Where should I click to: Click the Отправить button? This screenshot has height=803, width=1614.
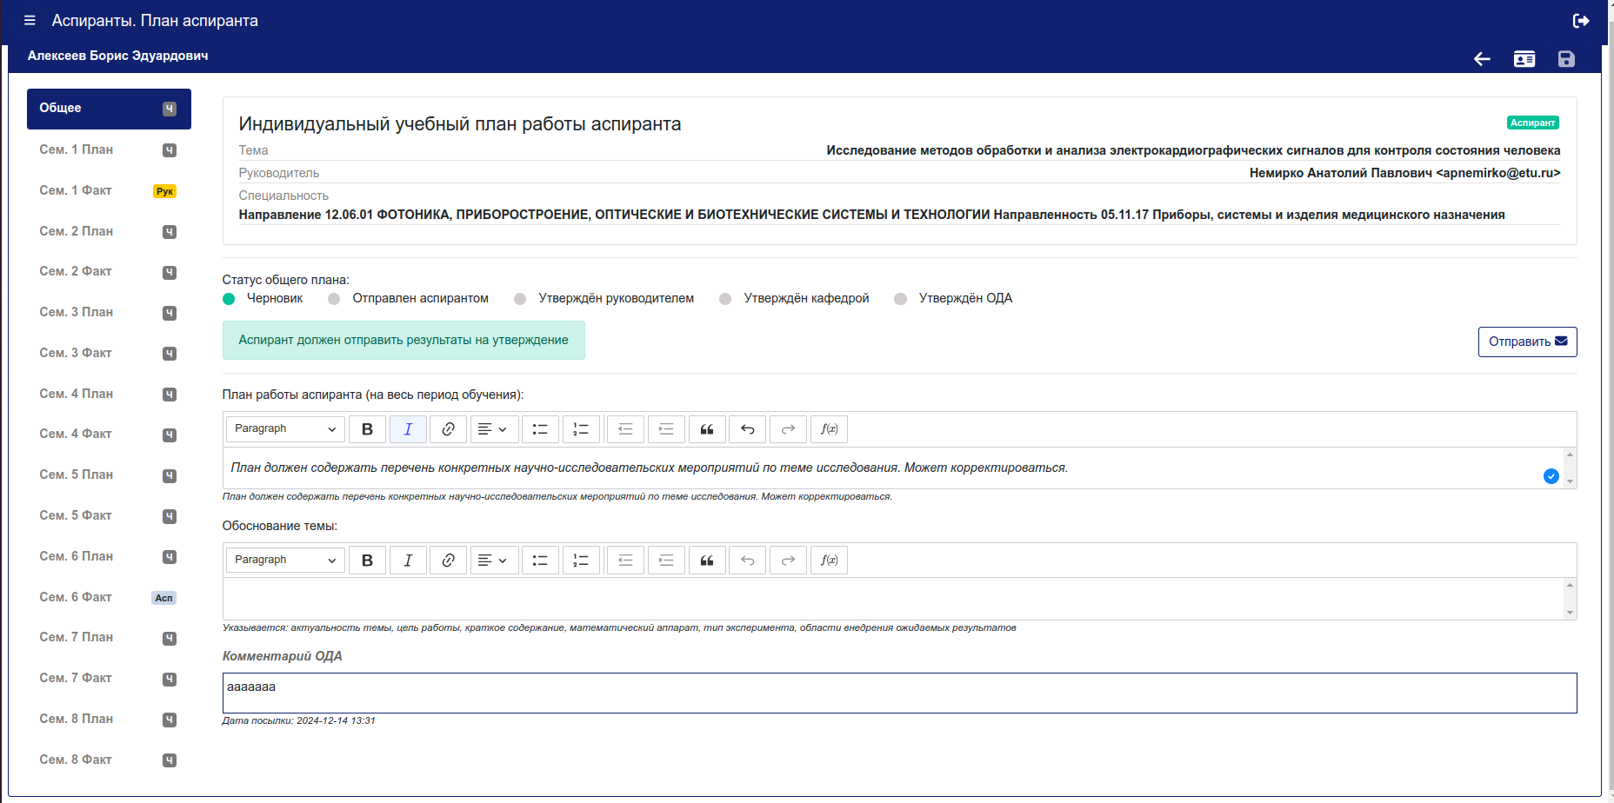click(x=1527, y=342)
